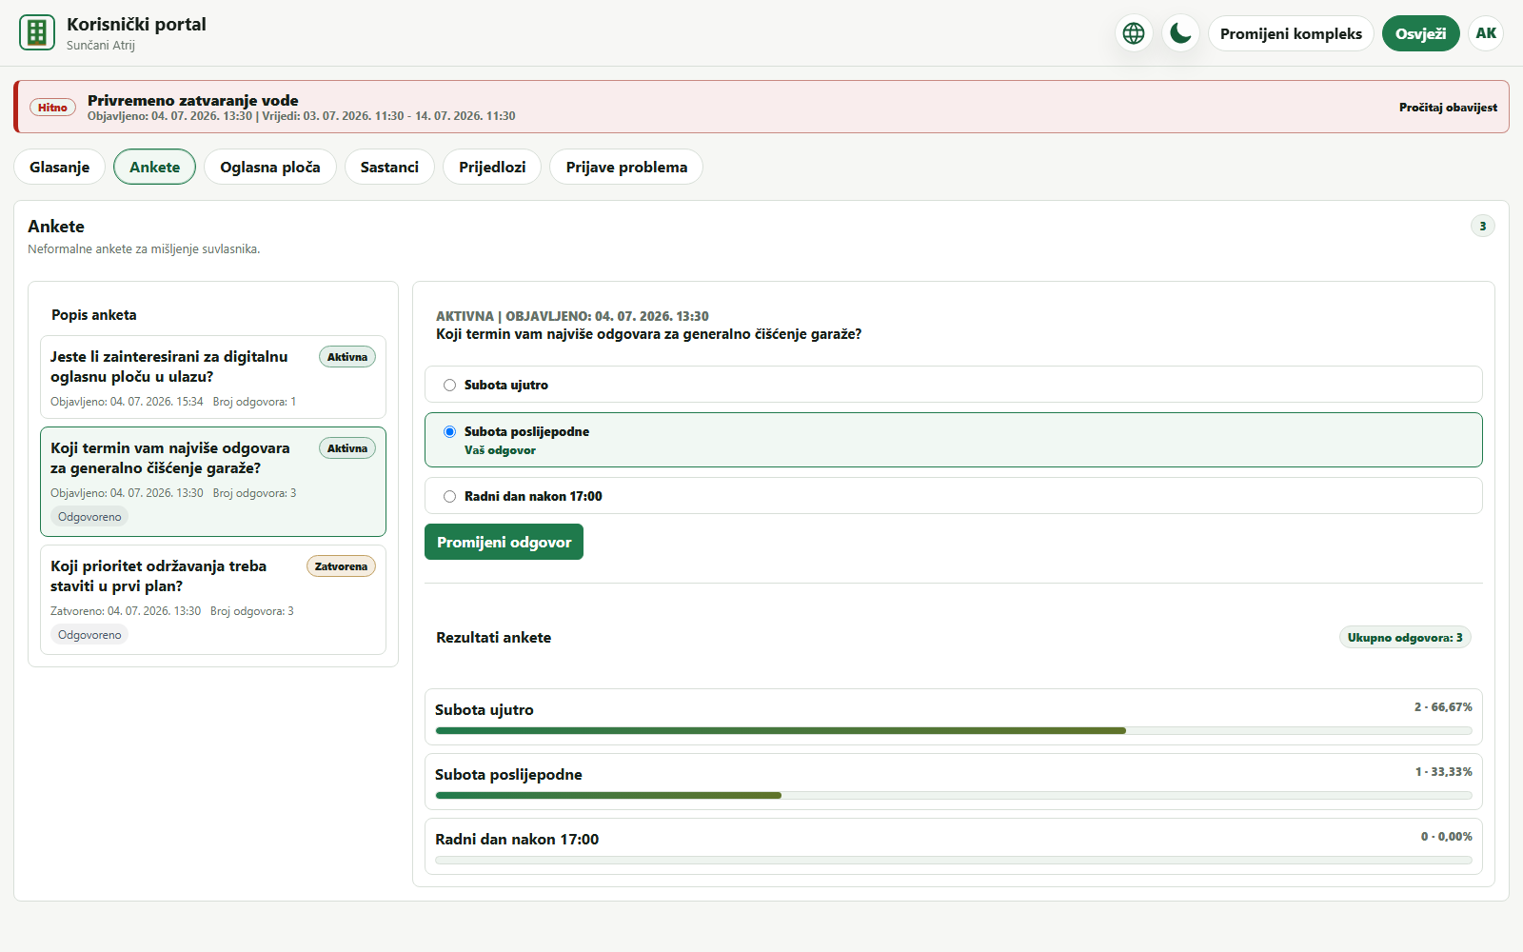Toggle dark mode moon icon
1523x952 pixels.
click(1180, 33)
